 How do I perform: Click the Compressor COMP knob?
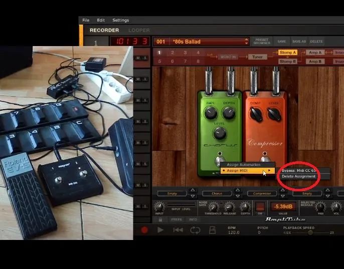[x=256, y=114]
